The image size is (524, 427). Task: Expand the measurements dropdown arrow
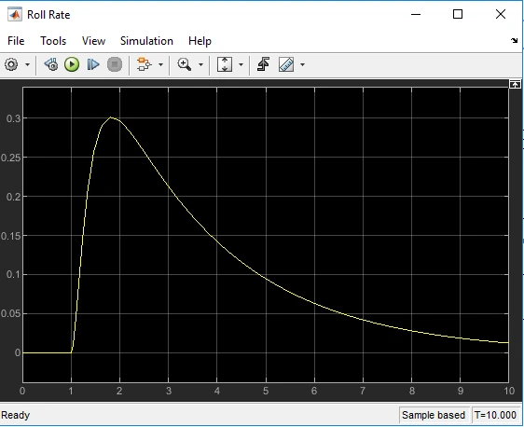pos(302,64)
